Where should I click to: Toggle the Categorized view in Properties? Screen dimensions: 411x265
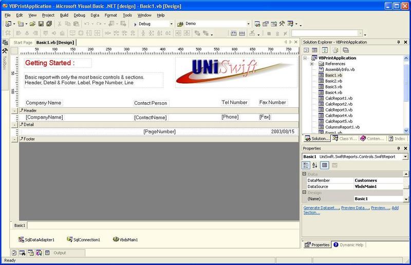306,165
